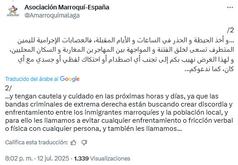The image size is (238, 165).
Task: Click the last Arabic line ending 'ندعوكم...'
Action: pos(209,69)
